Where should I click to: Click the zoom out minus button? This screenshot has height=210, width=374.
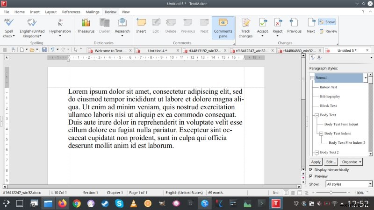click(x=313, y=193)
